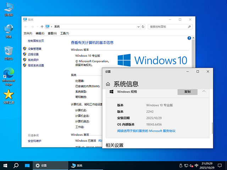Click the Windows Start button
Viewport: 227px width, 170px height.
click(5, 165)
